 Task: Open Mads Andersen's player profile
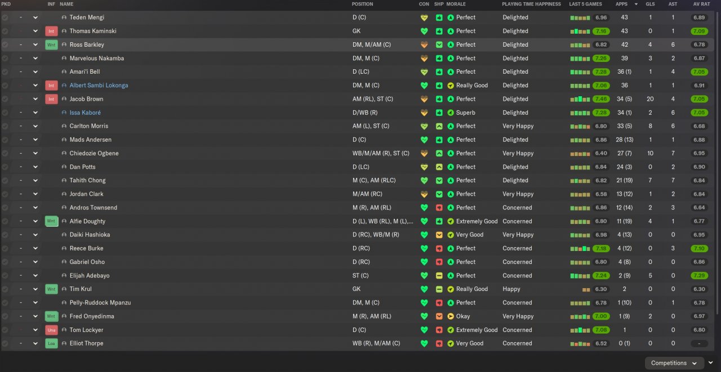[x=90, y=140]
